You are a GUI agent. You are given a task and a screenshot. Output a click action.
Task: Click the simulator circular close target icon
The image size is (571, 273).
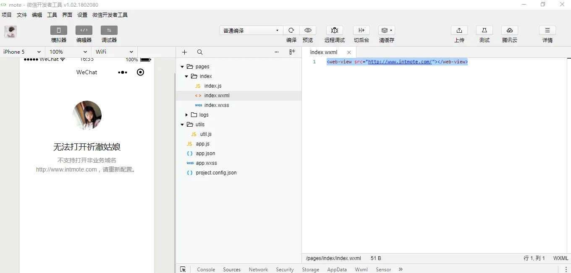(141, 72)
